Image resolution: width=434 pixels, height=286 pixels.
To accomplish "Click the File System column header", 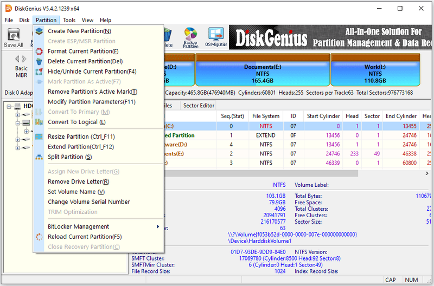I will [266, 116].
